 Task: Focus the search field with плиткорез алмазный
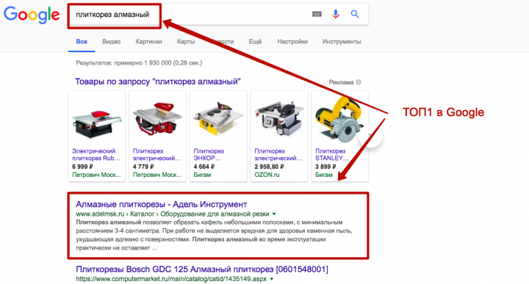coord(217,15)
